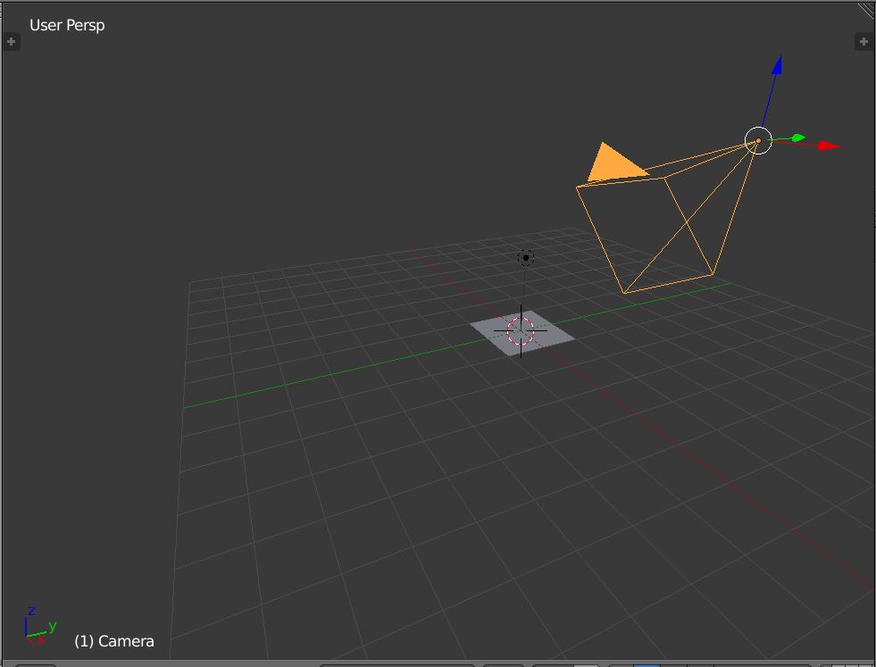Click the dashed cursor circle on the plane
Screen dimensions: 876x667
[521, 331]
